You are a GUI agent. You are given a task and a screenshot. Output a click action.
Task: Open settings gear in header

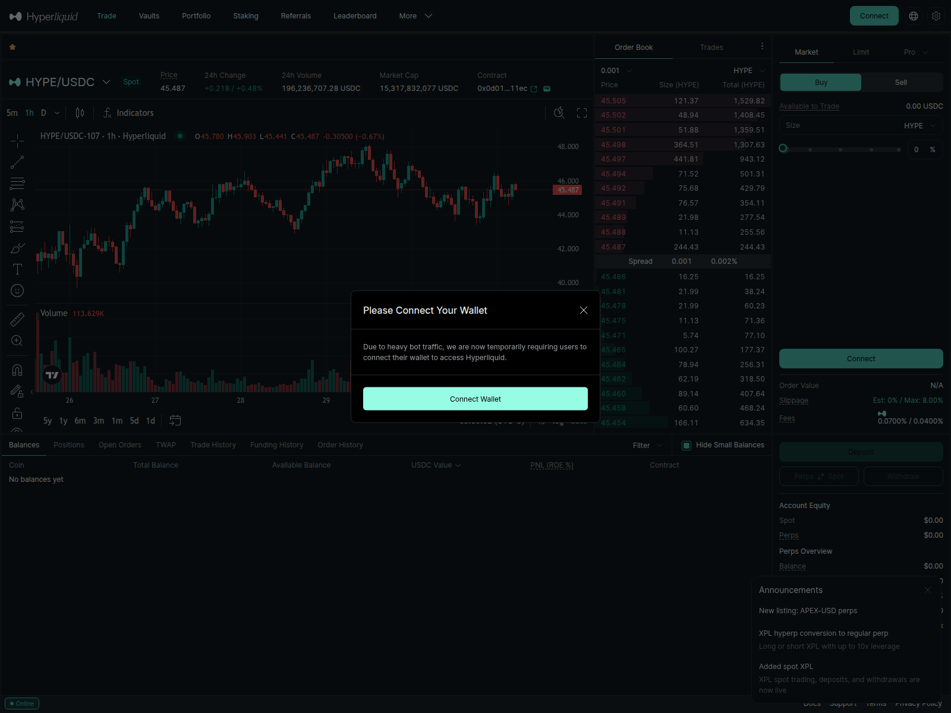[936, 16]
